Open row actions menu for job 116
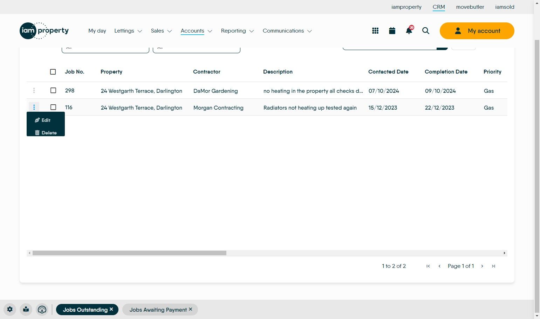Image resolution: width=540 pixels, height=319 pixels. coord(34,107)
